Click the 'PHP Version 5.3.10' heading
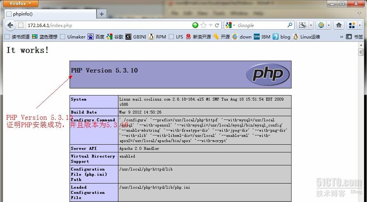This screenshot has width=367, height=202. point(104,70)
